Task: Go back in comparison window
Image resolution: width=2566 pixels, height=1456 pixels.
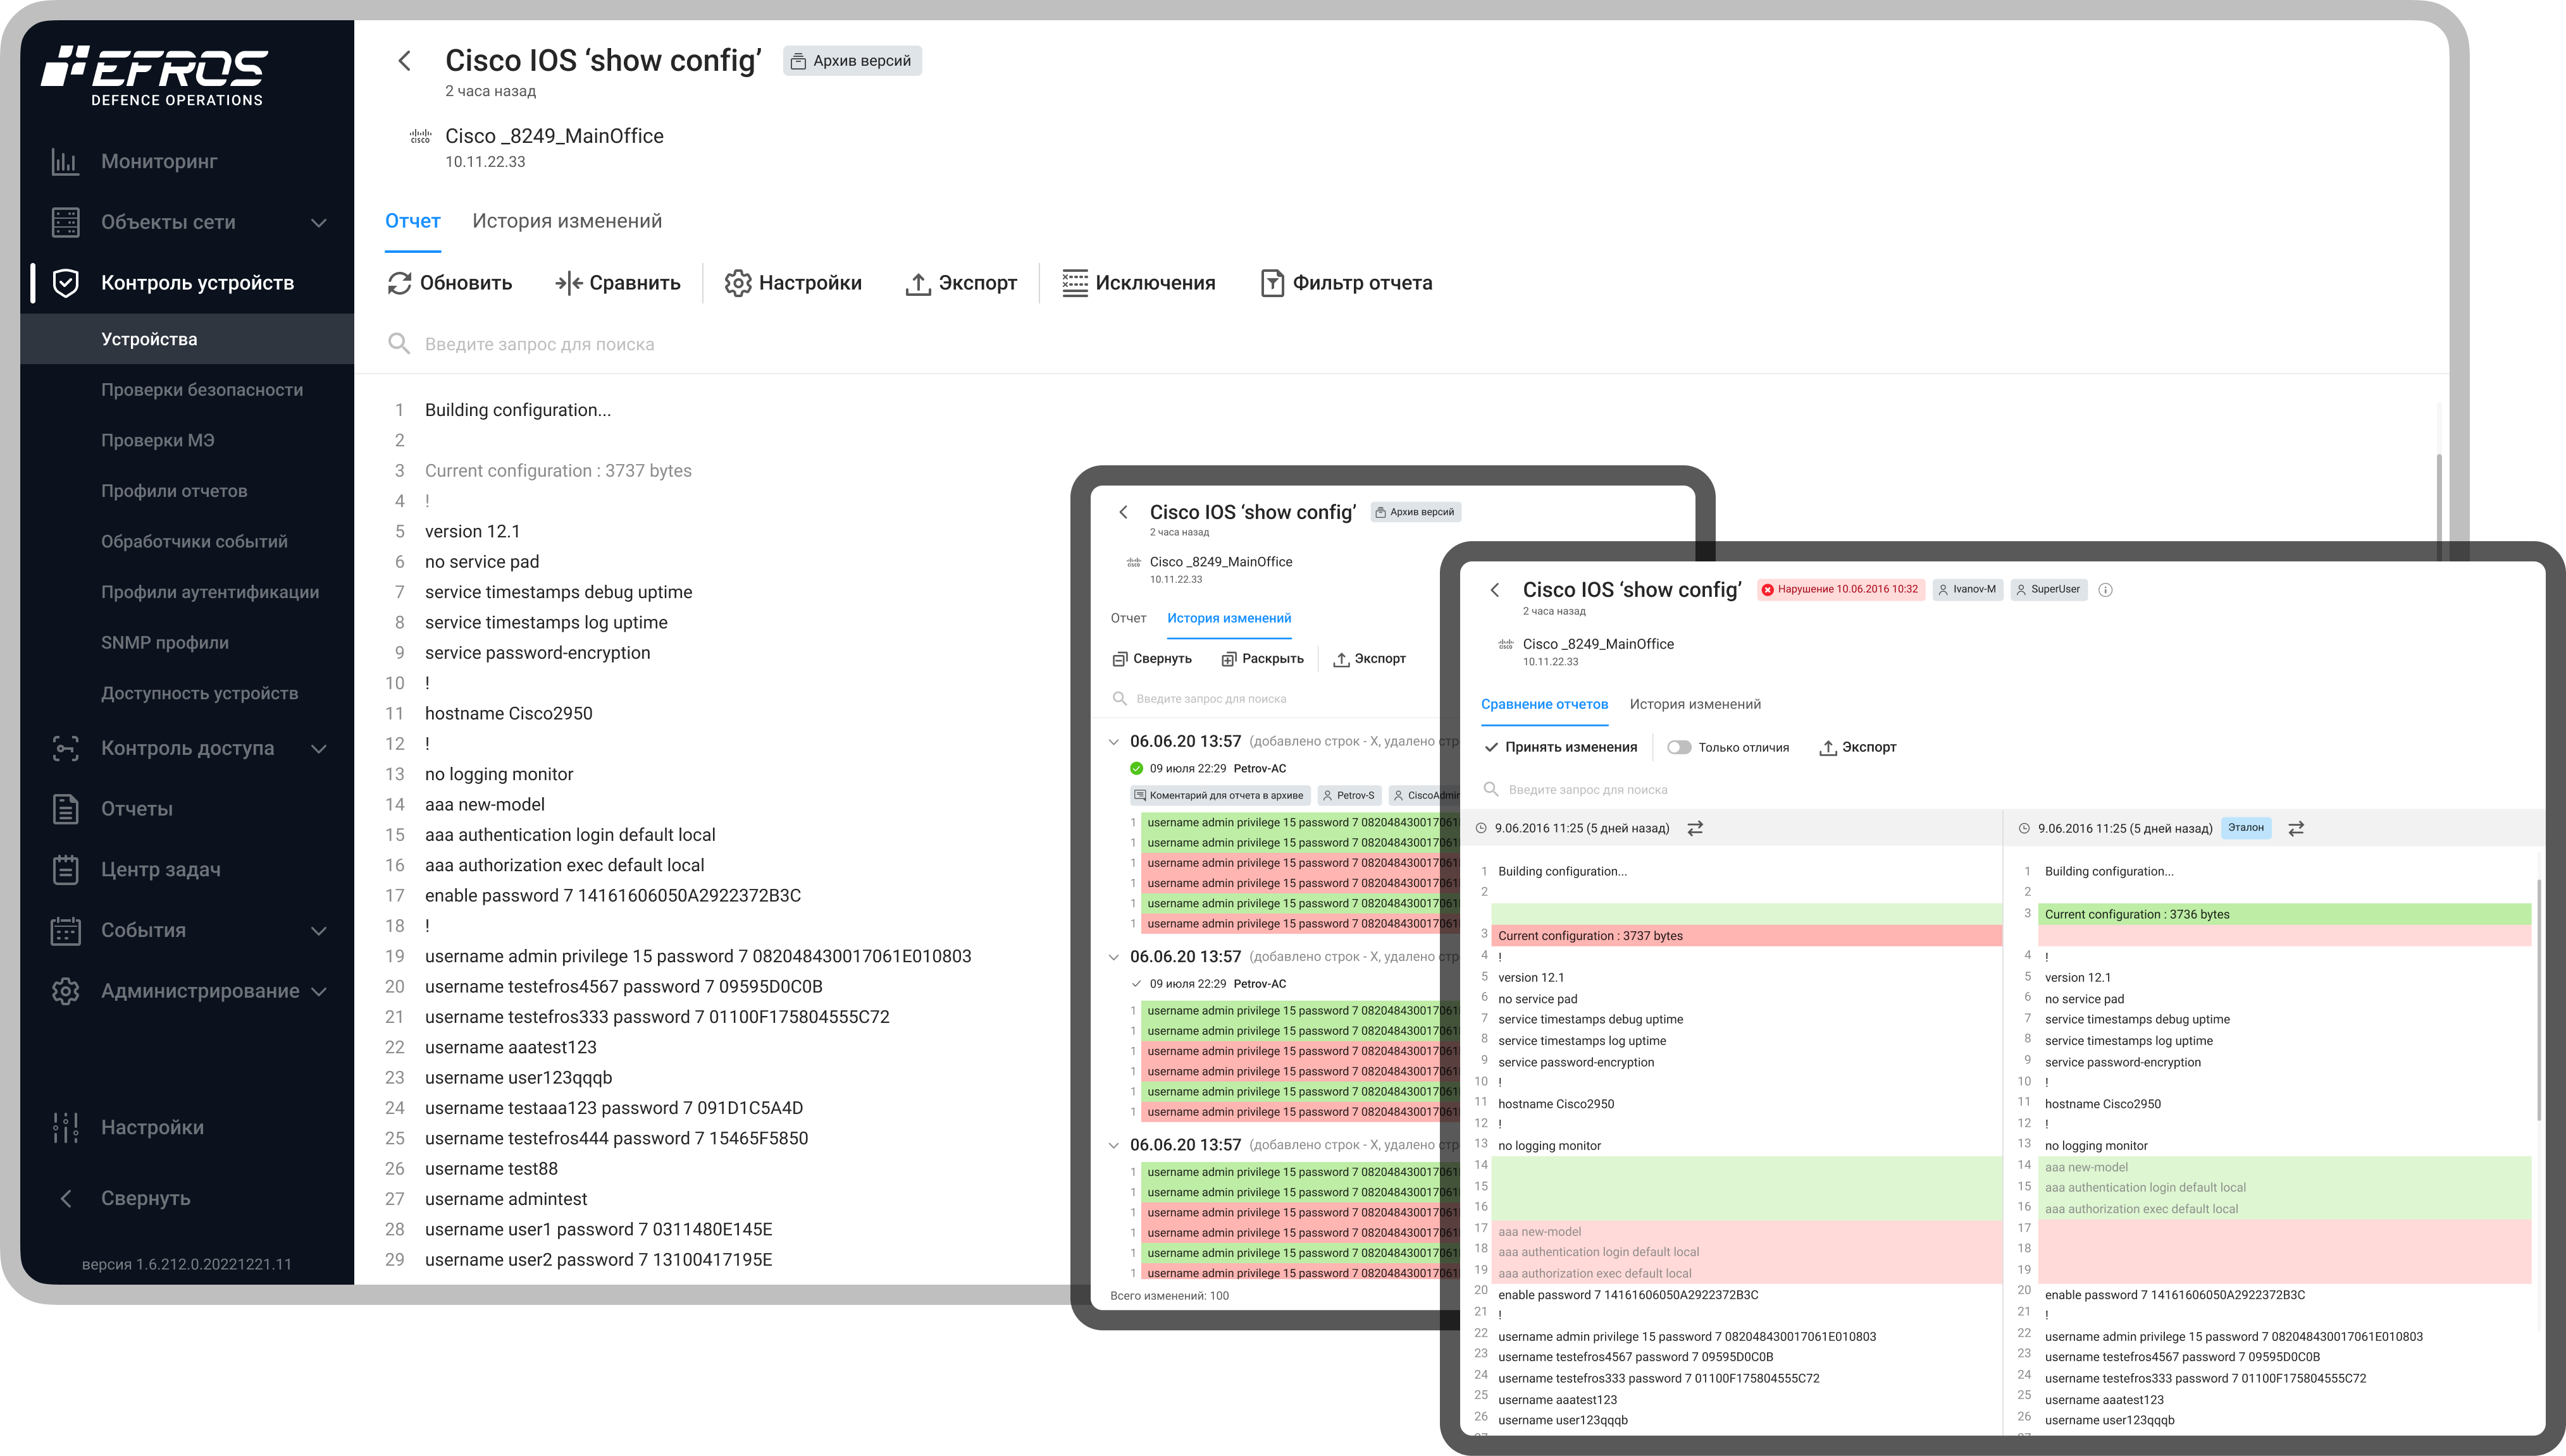Action: [1494, 590]
